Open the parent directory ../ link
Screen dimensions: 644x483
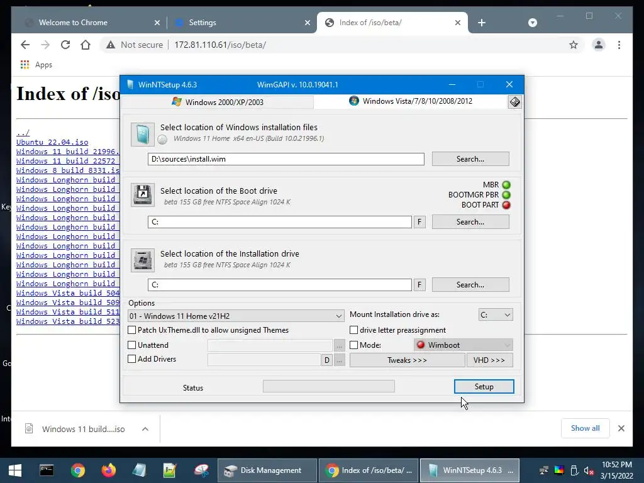23,133
